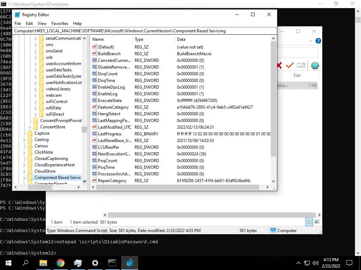
Task: Click the RepairCategory string value icon
Action: [94, 180]
